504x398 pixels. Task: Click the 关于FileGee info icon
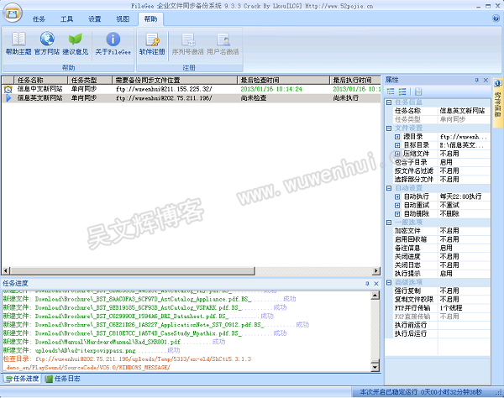pyautogui.click(x=112, y=43)
